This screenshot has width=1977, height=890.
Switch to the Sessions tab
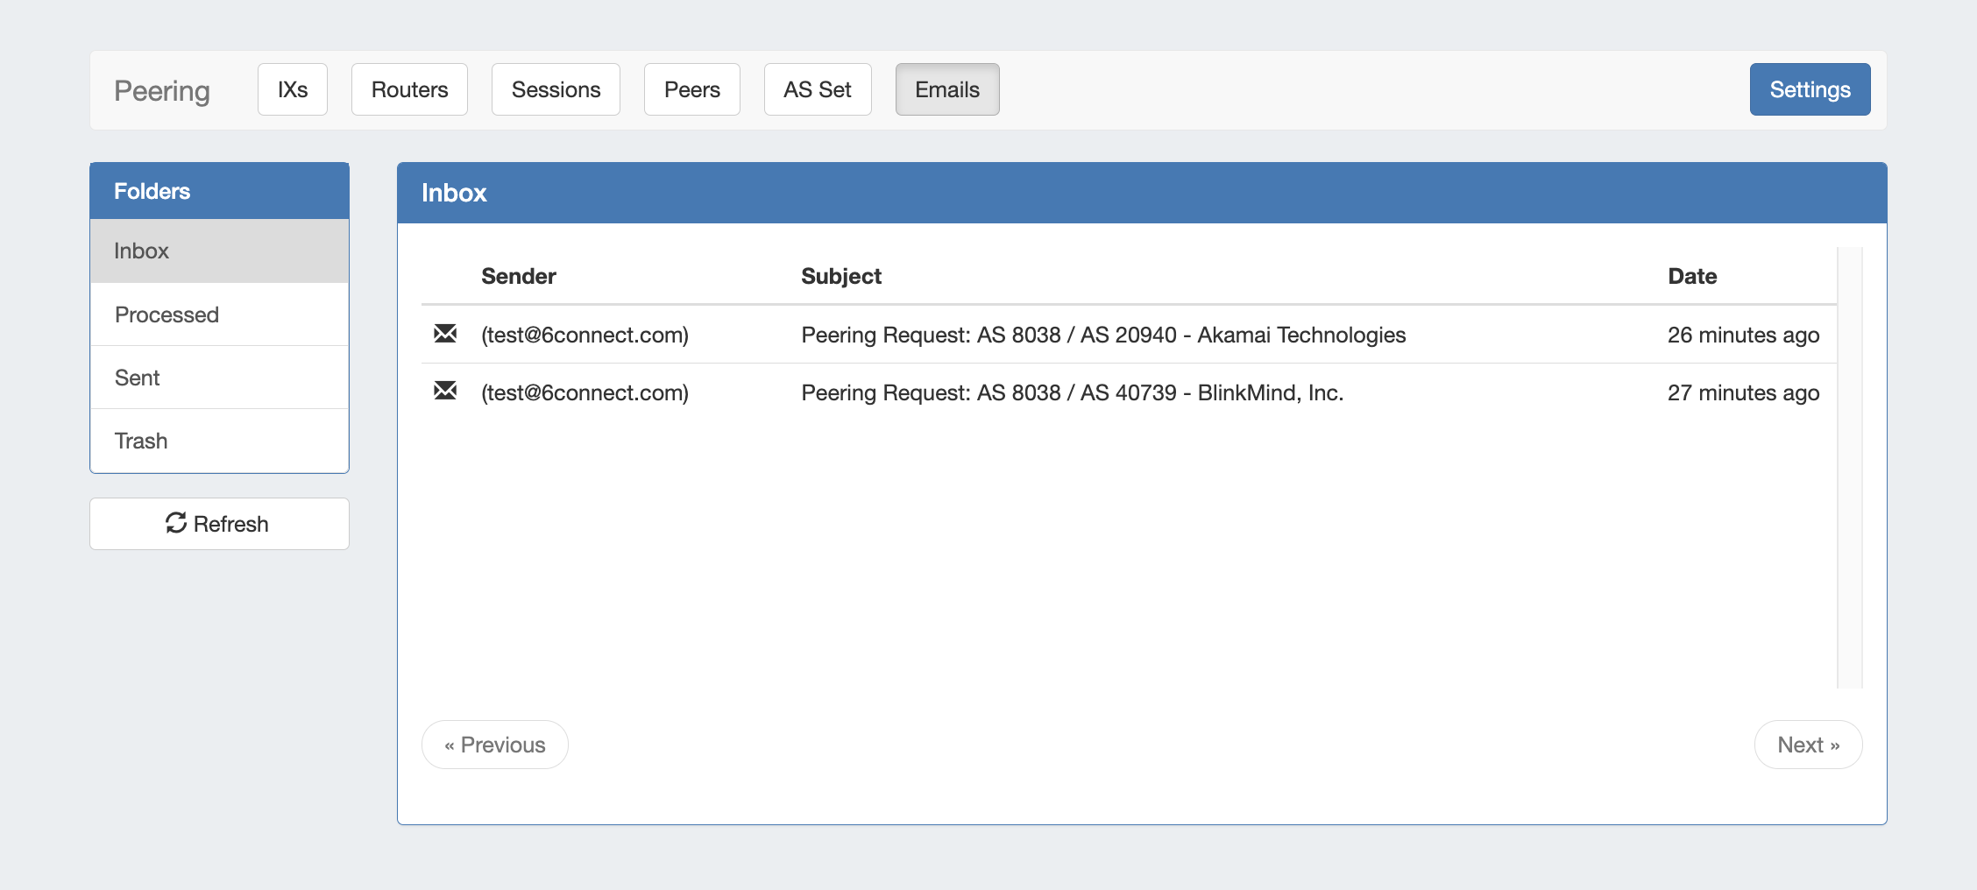(556, 89)
